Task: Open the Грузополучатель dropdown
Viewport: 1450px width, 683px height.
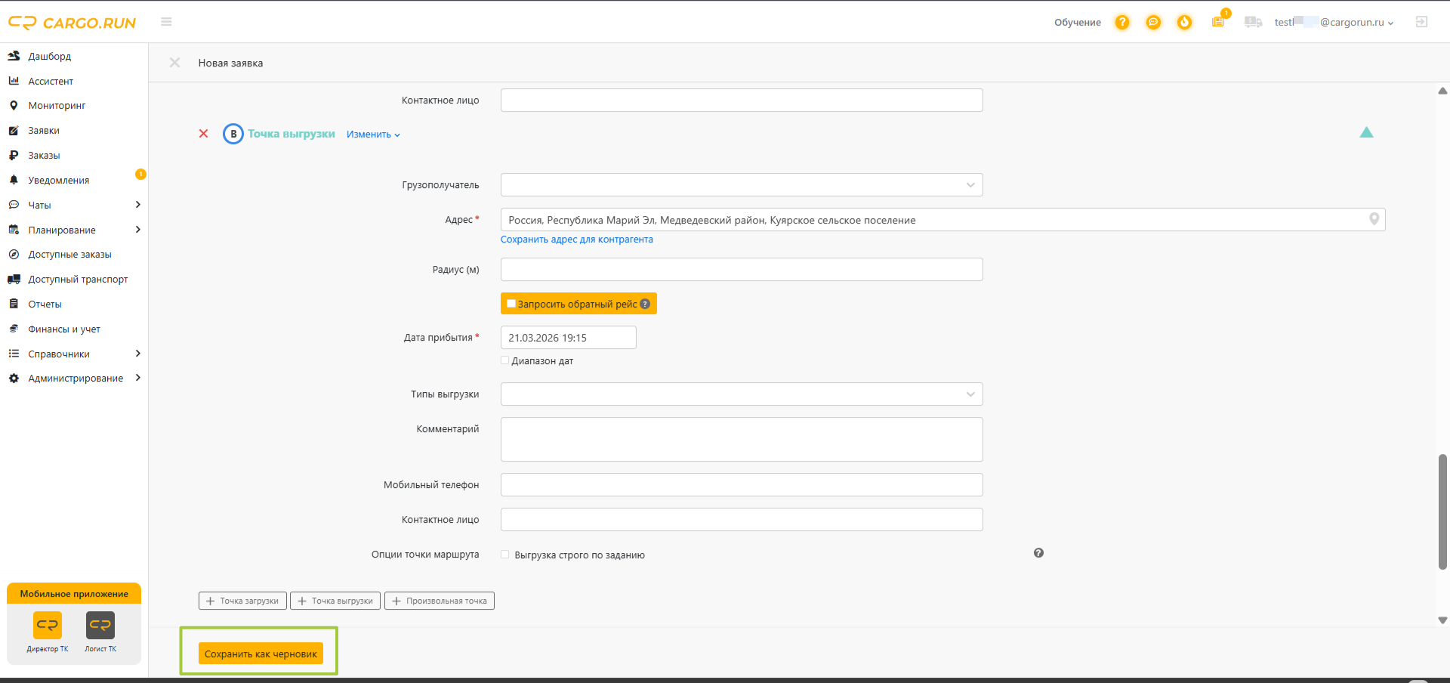Action: point(742,185)
